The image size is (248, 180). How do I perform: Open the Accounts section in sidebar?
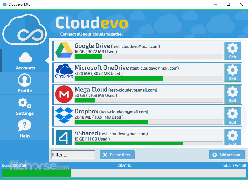pos(25,61)
